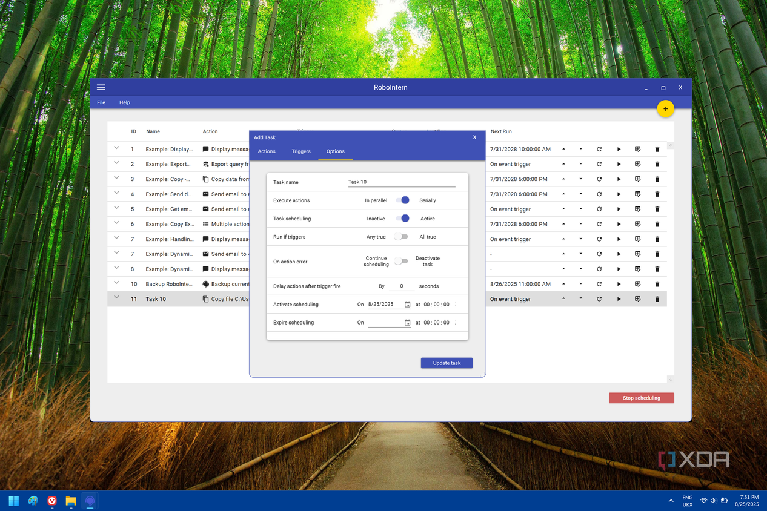Expand task 1 row details chevron

[x=116, y=147]
